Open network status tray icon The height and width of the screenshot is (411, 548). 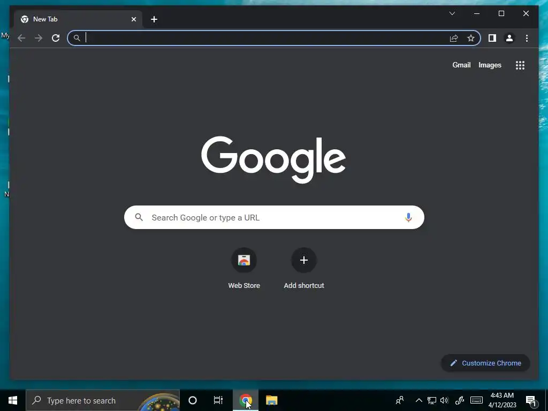pos(432,400)
